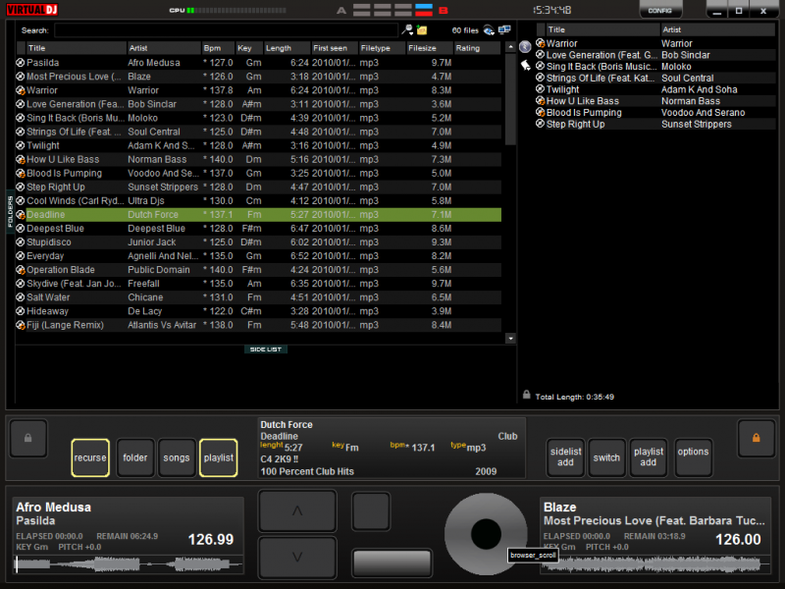Click the icon beside Hideaway track
Viewport: 785px width, 589px height.
pyautogui.click(x=20, y=311)
